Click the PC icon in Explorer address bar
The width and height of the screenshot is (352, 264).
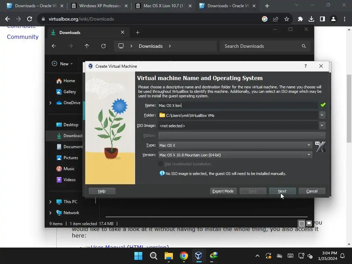(121, 46)
